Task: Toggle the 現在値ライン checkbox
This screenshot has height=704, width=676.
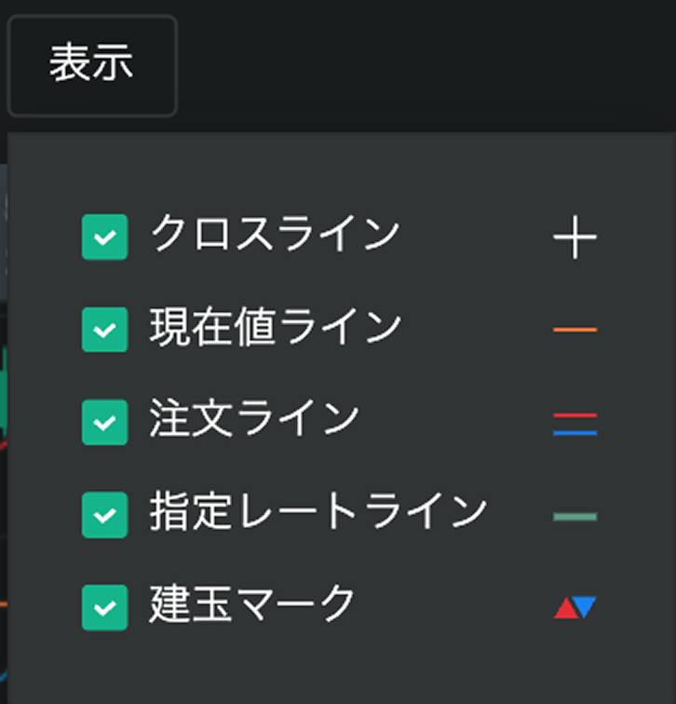Action: pyautogui.click(x=104, y=330)
